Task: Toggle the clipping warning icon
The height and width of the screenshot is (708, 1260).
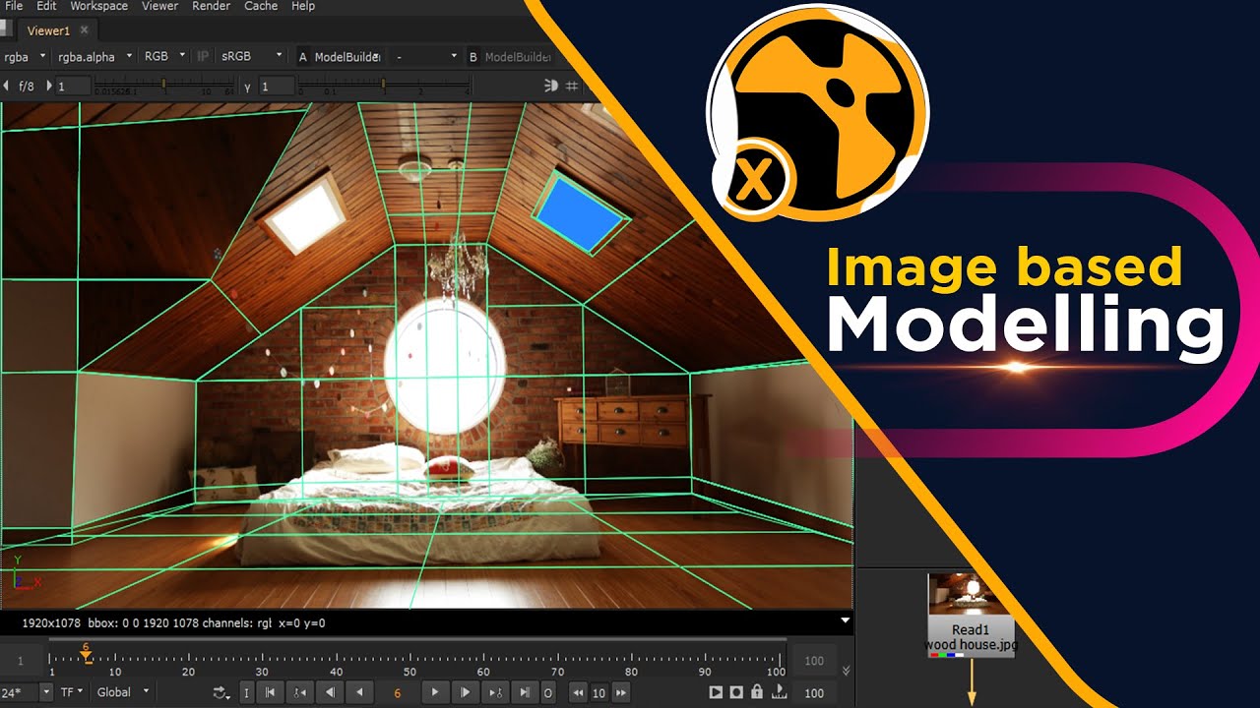Action: pyautogui.click(x=551, y=87)
